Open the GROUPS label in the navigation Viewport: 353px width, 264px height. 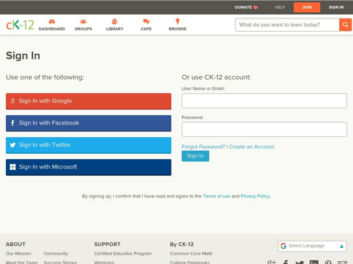(x=83, y=29)
